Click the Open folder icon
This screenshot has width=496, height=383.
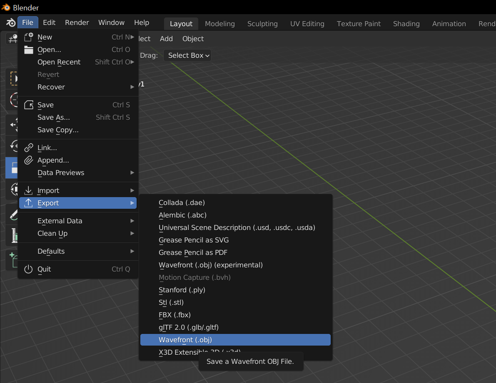(28, 49)
